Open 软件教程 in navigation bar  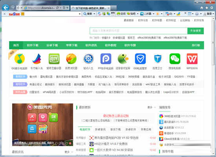tap(110, 45)
